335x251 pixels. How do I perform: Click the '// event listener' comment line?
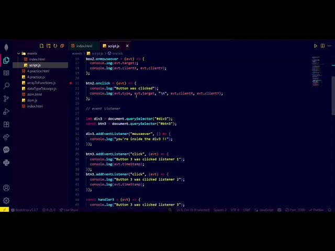(x=103, y=108)
